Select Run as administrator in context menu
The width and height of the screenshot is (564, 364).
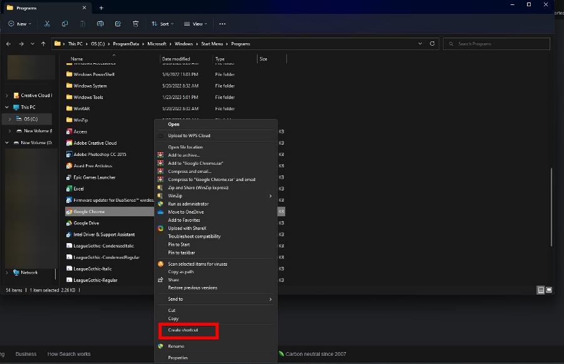coord(188,204)
